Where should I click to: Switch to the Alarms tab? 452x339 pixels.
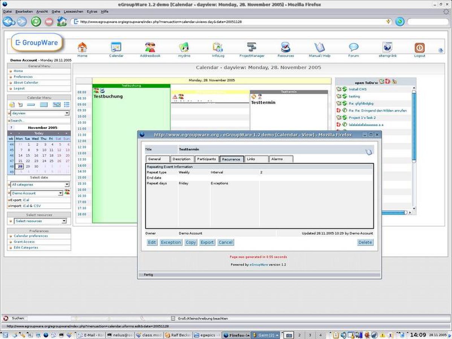click(x=281, y=159)
